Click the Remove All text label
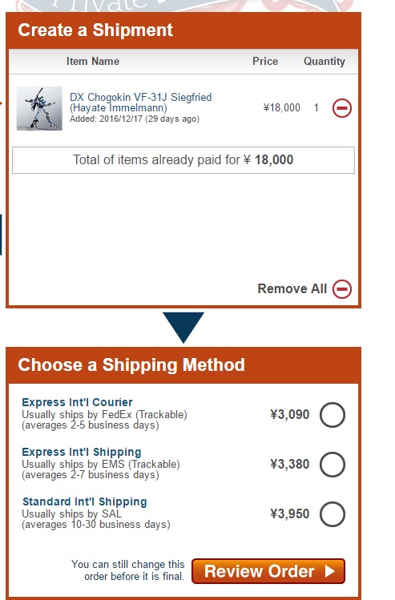The image size is (395, 600). (x=292, y=288)
